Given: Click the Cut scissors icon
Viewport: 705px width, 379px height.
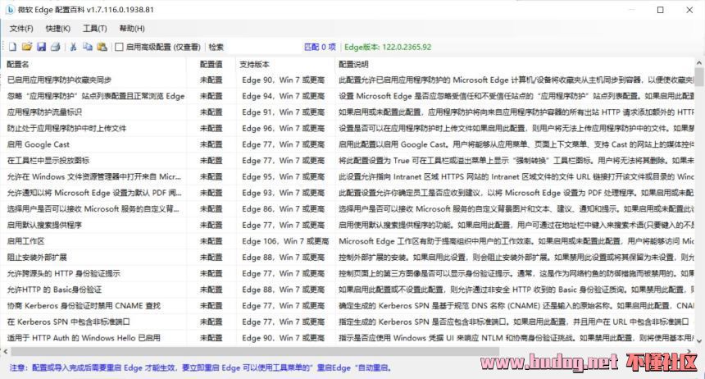Looking at the screenshot, I should point(73,47).
